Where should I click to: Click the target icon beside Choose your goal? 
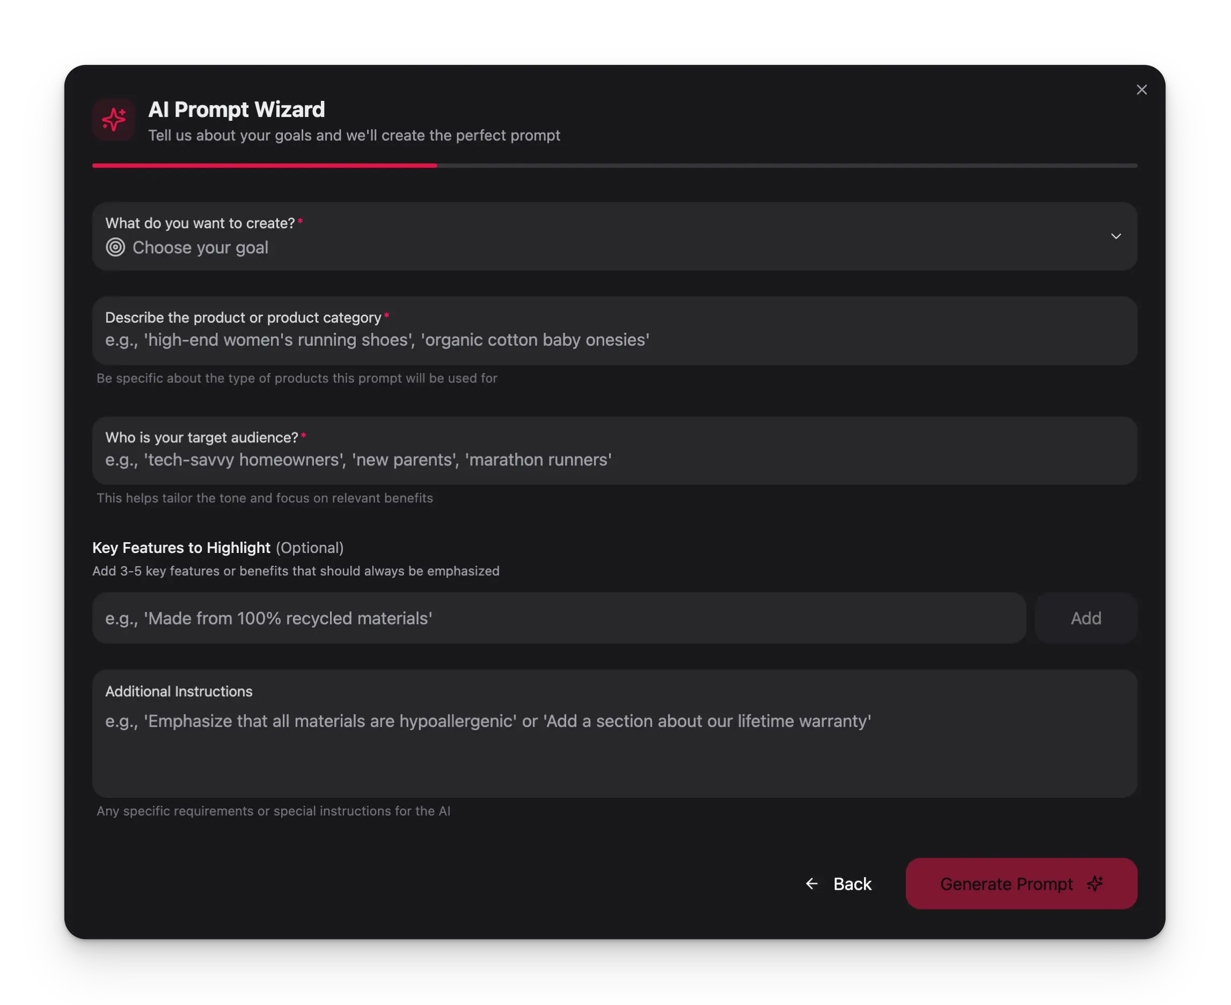pos(115,247)
